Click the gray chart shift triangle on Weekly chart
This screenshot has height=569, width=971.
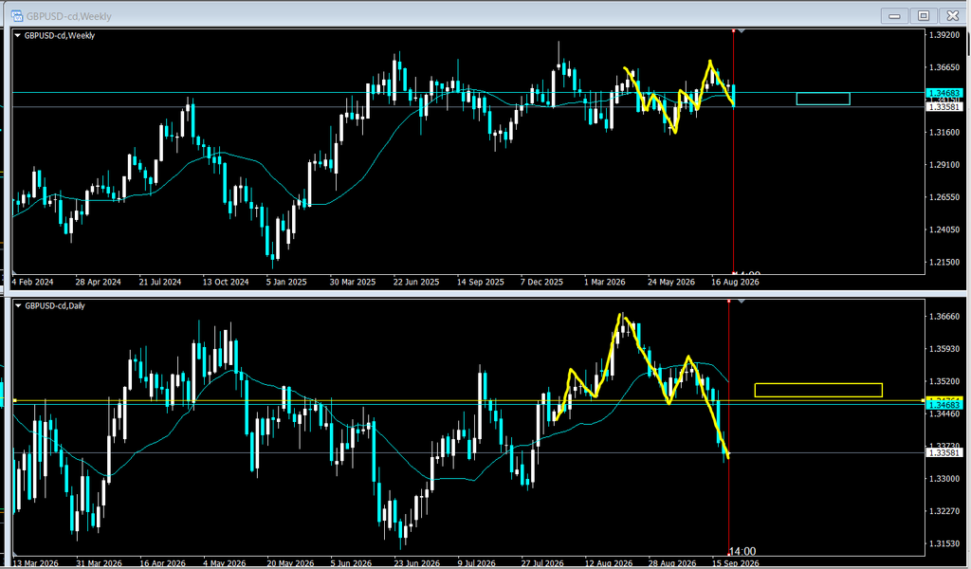(742, 31)
